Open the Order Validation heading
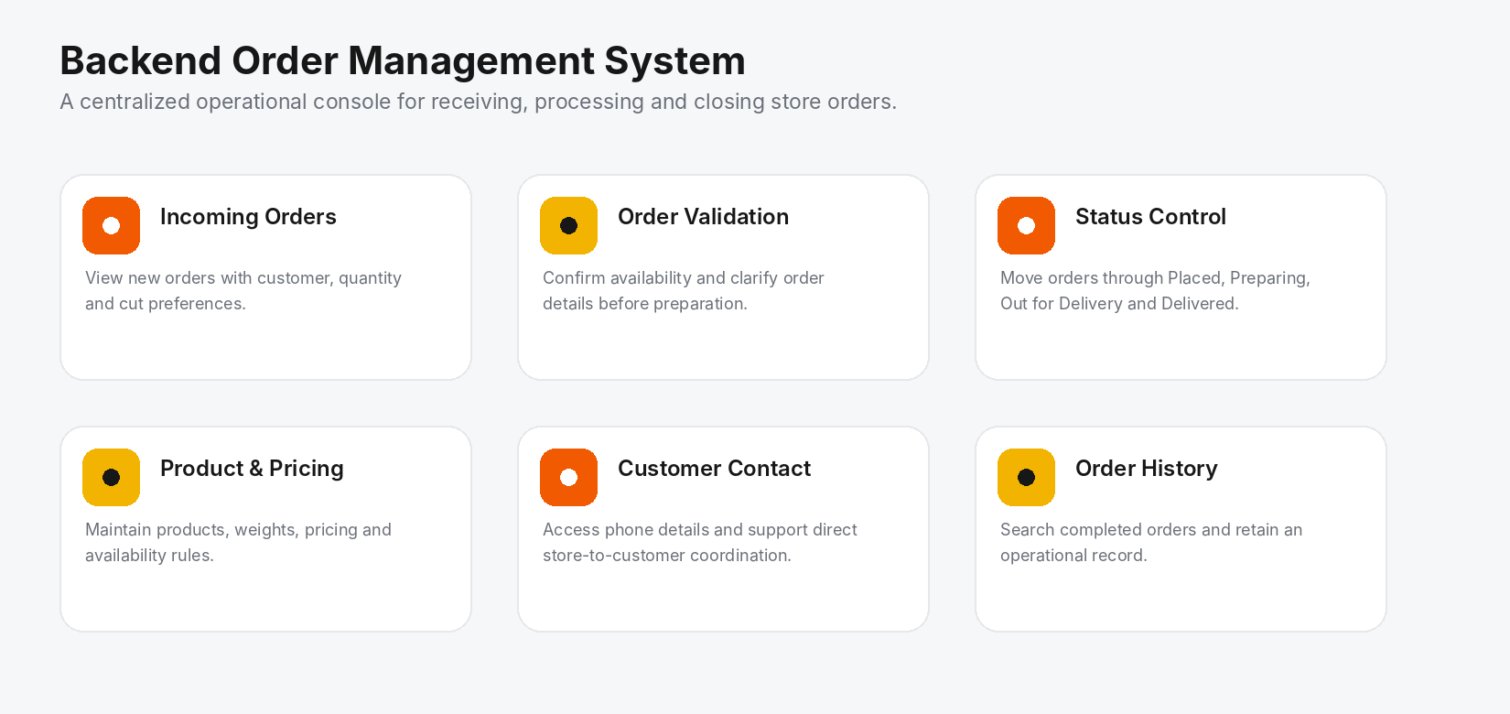The height and width of the screenshot is (714, 1510). 703,217
